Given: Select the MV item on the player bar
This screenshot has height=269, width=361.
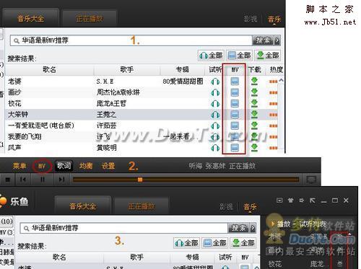Looking at the screenshot, I should [x=42, y=166].
